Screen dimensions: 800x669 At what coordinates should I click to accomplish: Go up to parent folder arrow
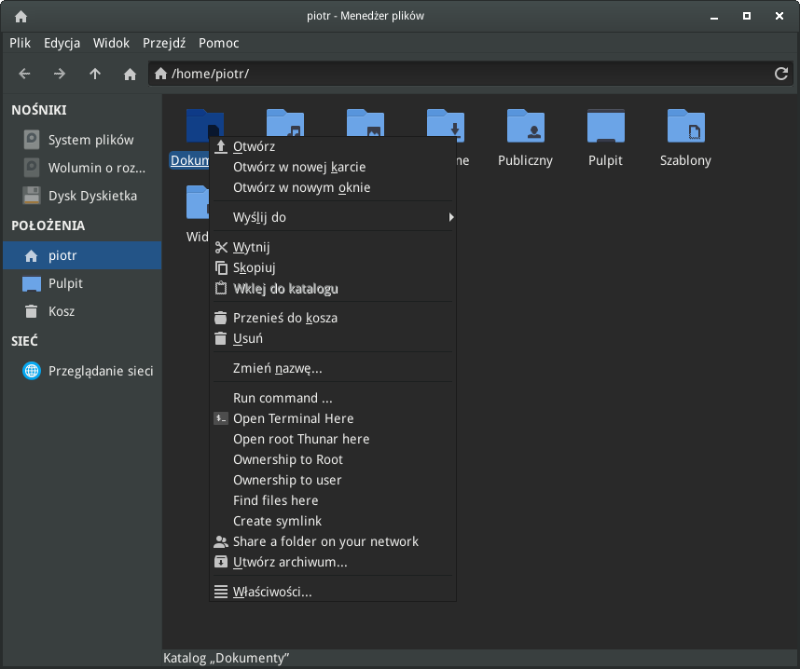pyautogui.click(x=95, y=74)
